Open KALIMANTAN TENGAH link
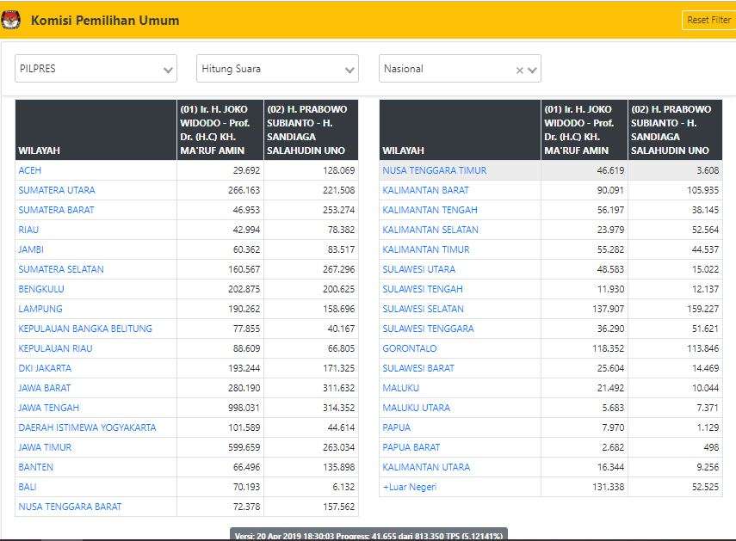The width and height of the screenshot is (736, 541). pos(430,210)
